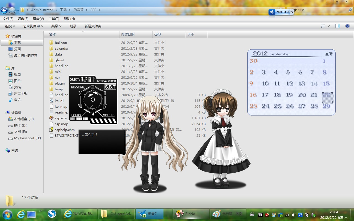Open the 帮助(H) menu
Viewport: 354px width, 221px height.
[x=69, y=19]
